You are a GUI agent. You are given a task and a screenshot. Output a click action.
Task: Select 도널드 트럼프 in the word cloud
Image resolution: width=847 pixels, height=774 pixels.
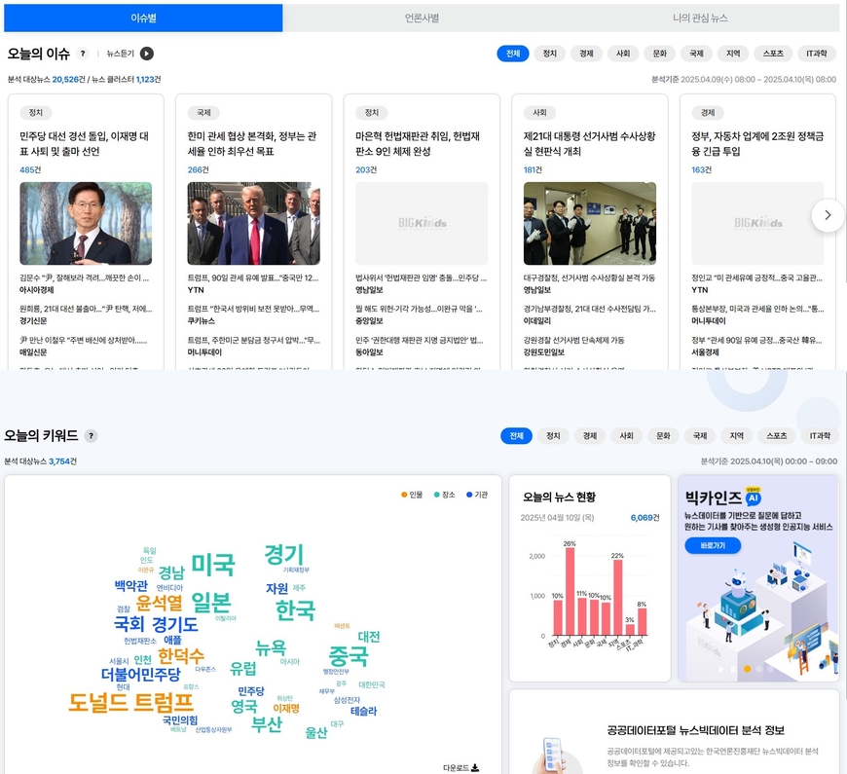pos(130,702)
